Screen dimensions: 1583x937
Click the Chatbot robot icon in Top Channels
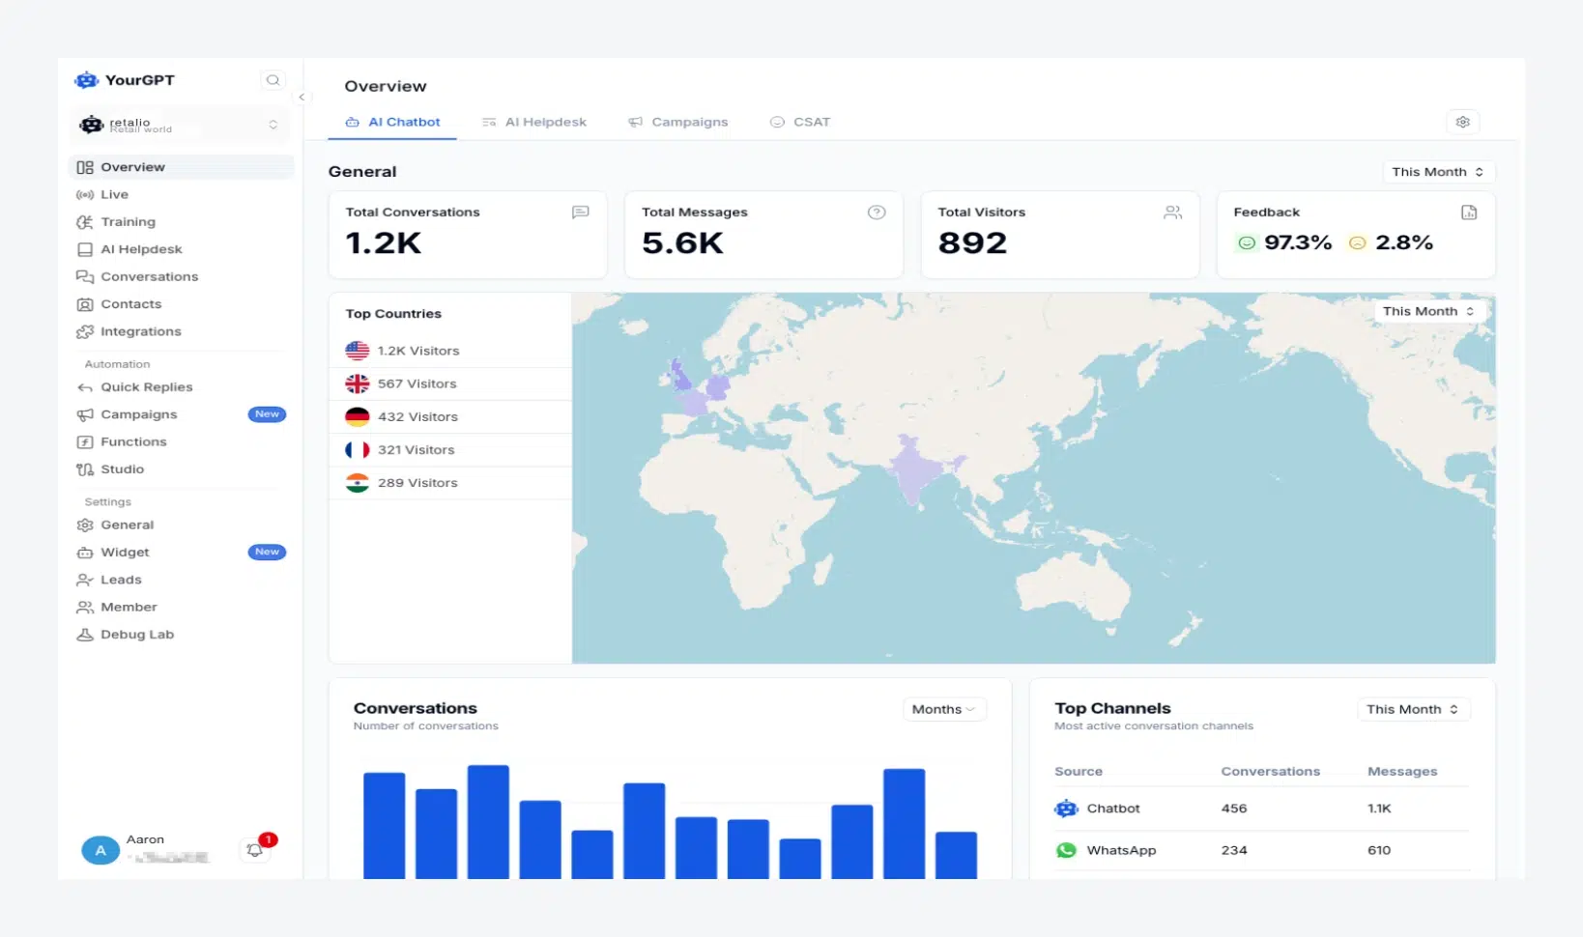[x=1066, y=809]
